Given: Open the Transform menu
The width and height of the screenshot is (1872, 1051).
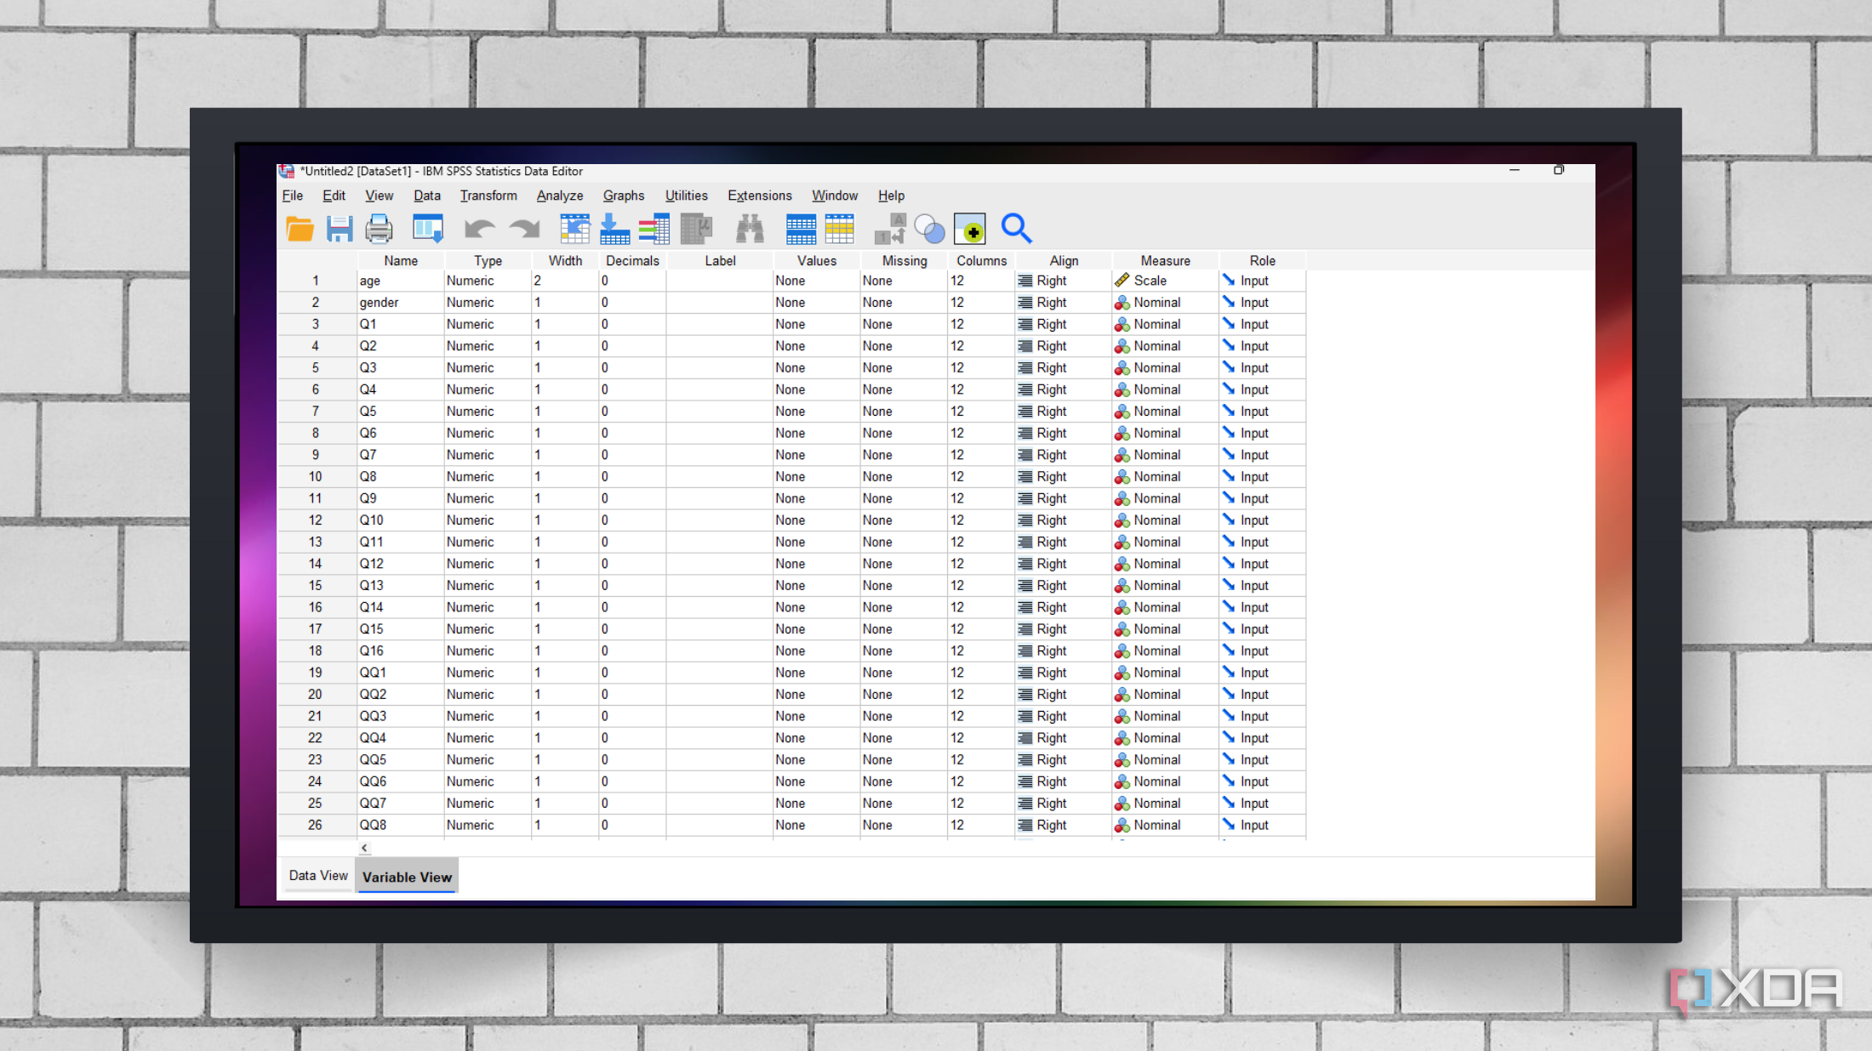Looking at the screenshot, I should (x=488, y=196).
